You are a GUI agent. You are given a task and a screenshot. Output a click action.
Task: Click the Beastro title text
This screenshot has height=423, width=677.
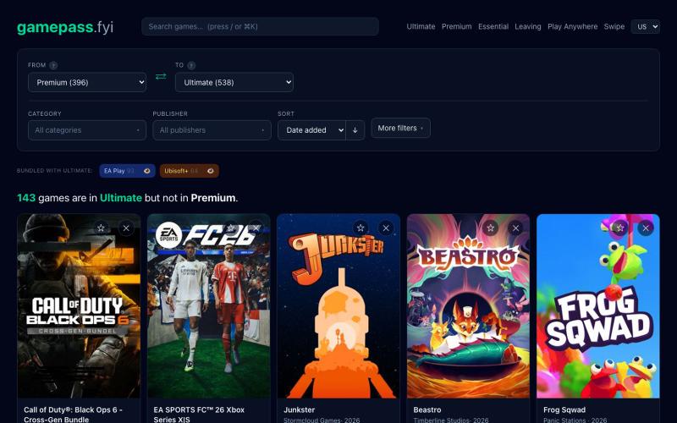point(427,409)
